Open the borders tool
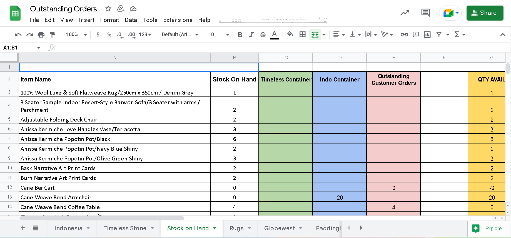 302,34
